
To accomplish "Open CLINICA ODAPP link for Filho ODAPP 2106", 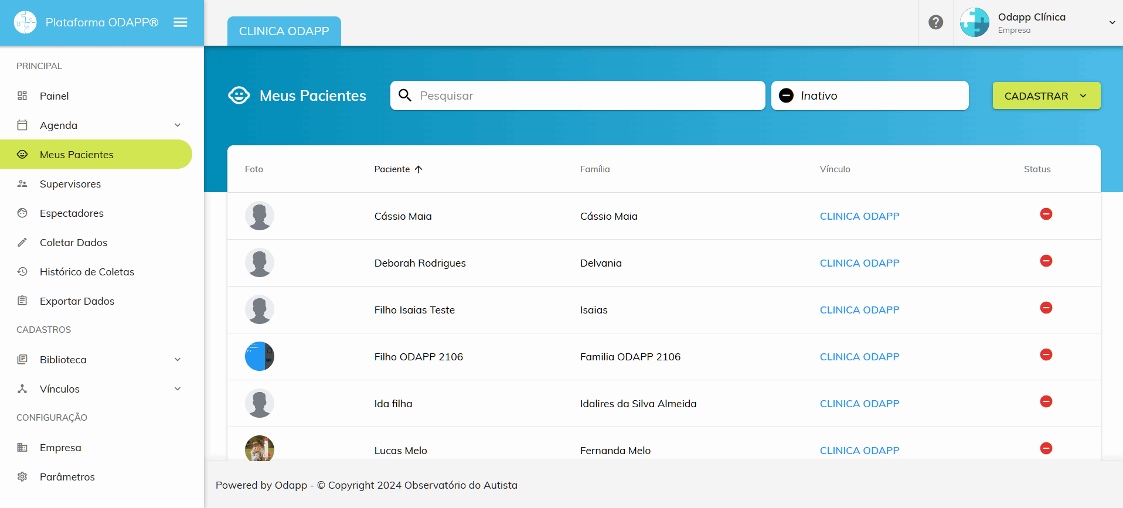I will pyautogui.click(x=859, y=356).
